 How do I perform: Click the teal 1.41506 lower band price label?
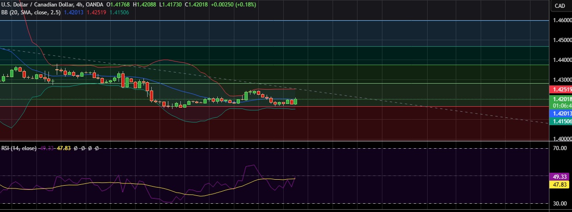560,121
